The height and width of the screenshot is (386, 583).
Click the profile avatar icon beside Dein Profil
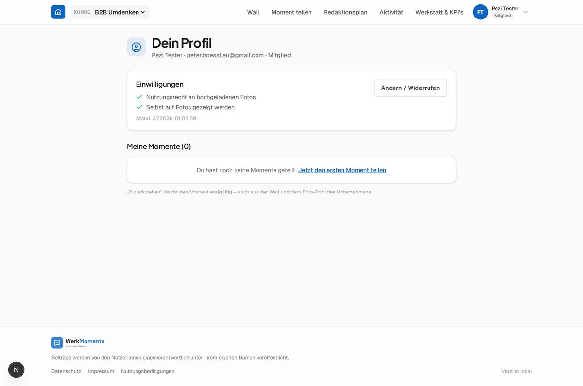[x=137, y=47]
